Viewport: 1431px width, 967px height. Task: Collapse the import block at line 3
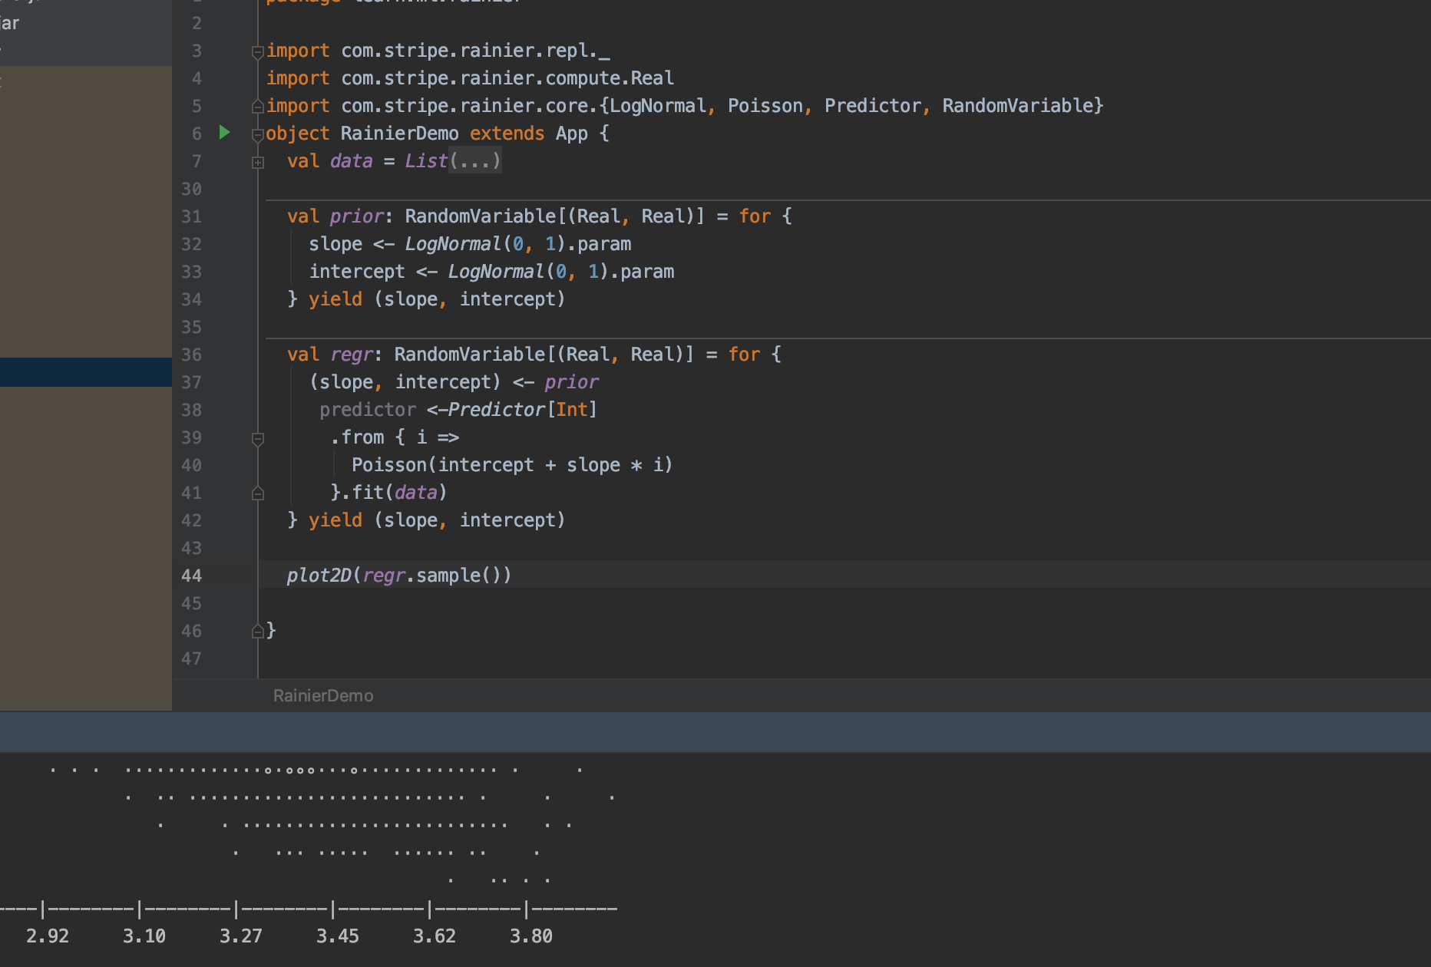tap(258, 52)
